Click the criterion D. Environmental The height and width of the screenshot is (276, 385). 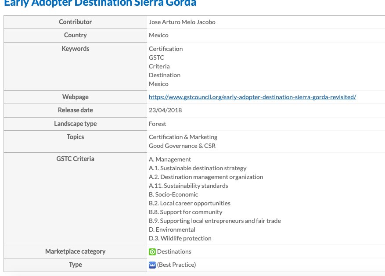[x=172, y=229]
